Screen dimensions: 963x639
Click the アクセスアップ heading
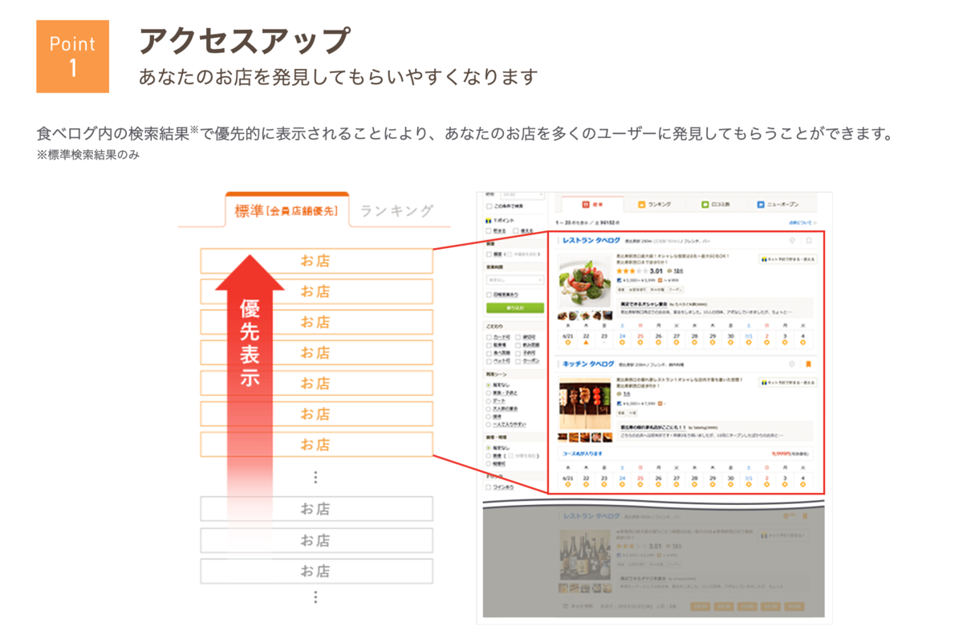coord(245,40)
